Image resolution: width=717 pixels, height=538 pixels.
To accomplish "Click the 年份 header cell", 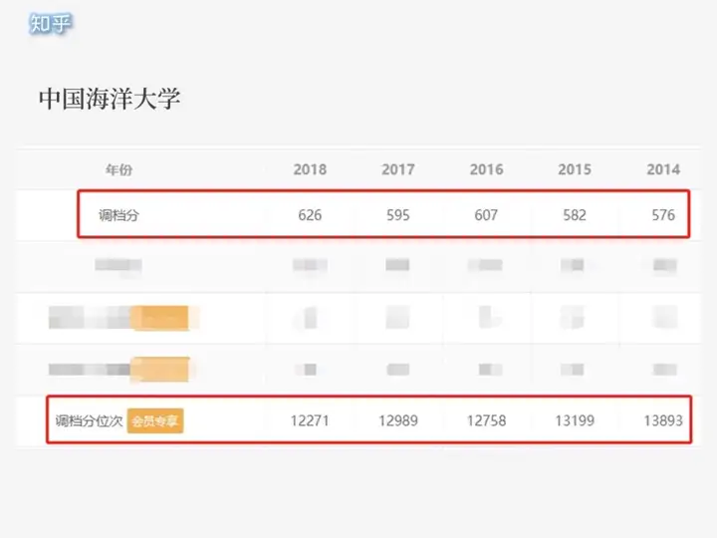I will coord(119,169).
